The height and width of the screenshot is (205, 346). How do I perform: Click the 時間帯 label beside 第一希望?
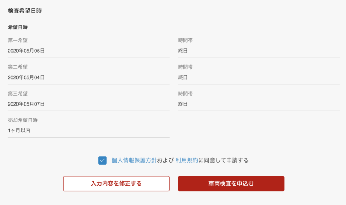pyautogui.click(x=186, y=40)
